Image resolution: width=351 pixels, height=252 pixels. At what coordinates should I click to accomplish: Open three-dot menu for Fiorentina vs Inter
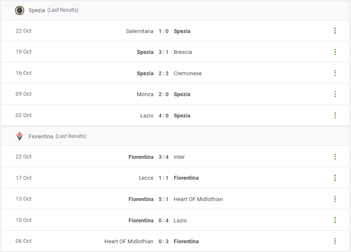pyautogui.click(x=335, y=157)
